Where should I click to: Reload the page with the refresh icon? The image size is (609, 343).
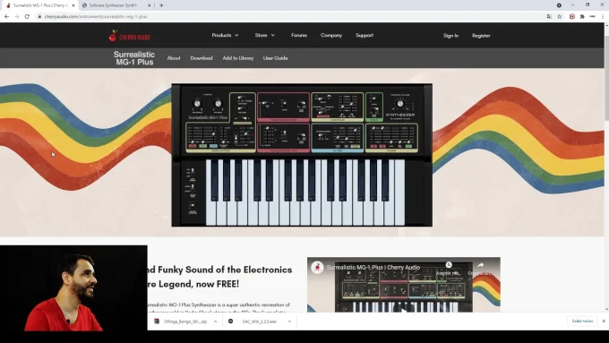(27, 17)
